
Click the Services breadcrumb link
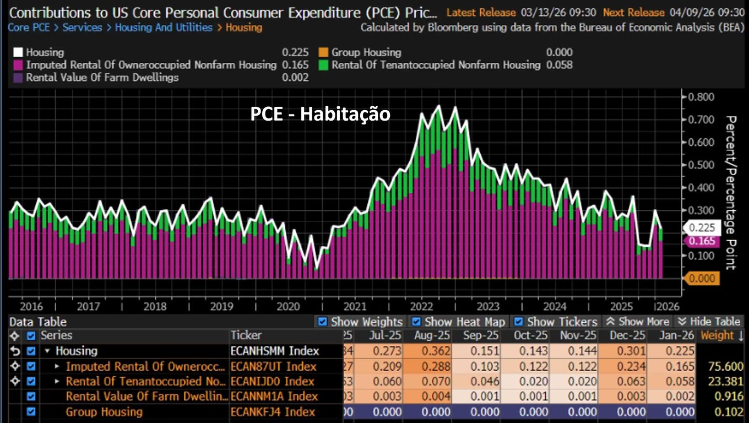click(82, 27)
